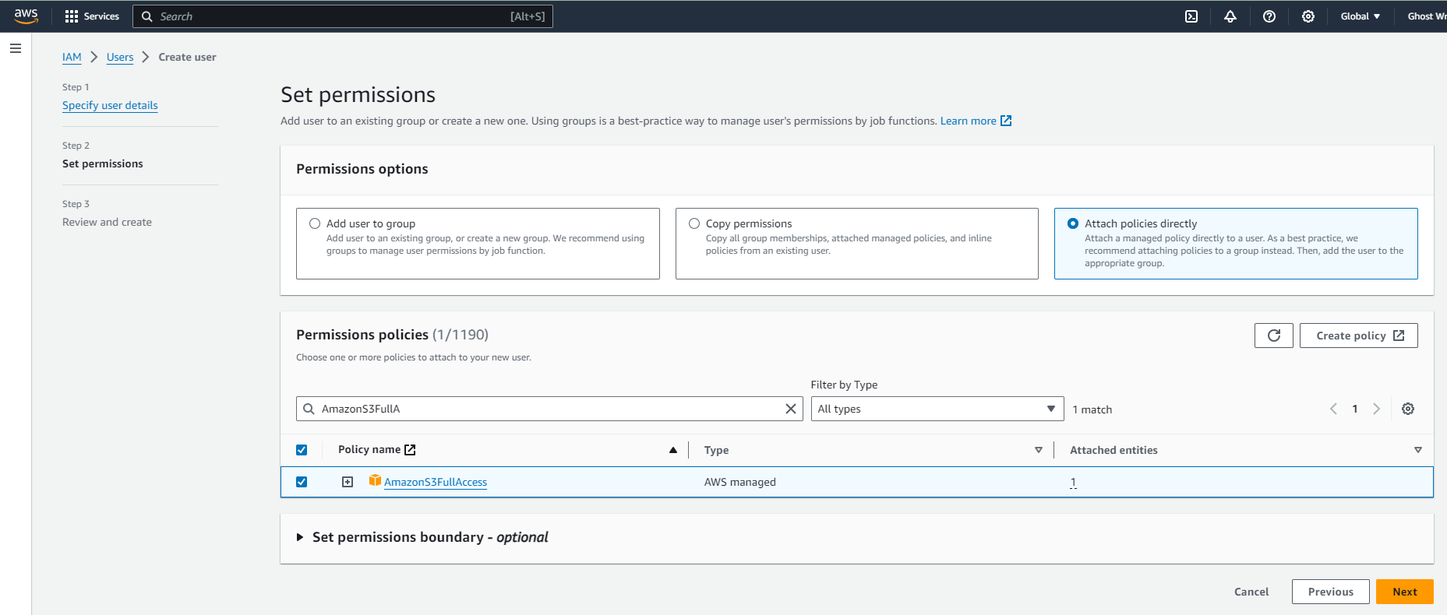Toggle the select-all policies checkbox
The image size is (1447, 615).
coord(302,450)
